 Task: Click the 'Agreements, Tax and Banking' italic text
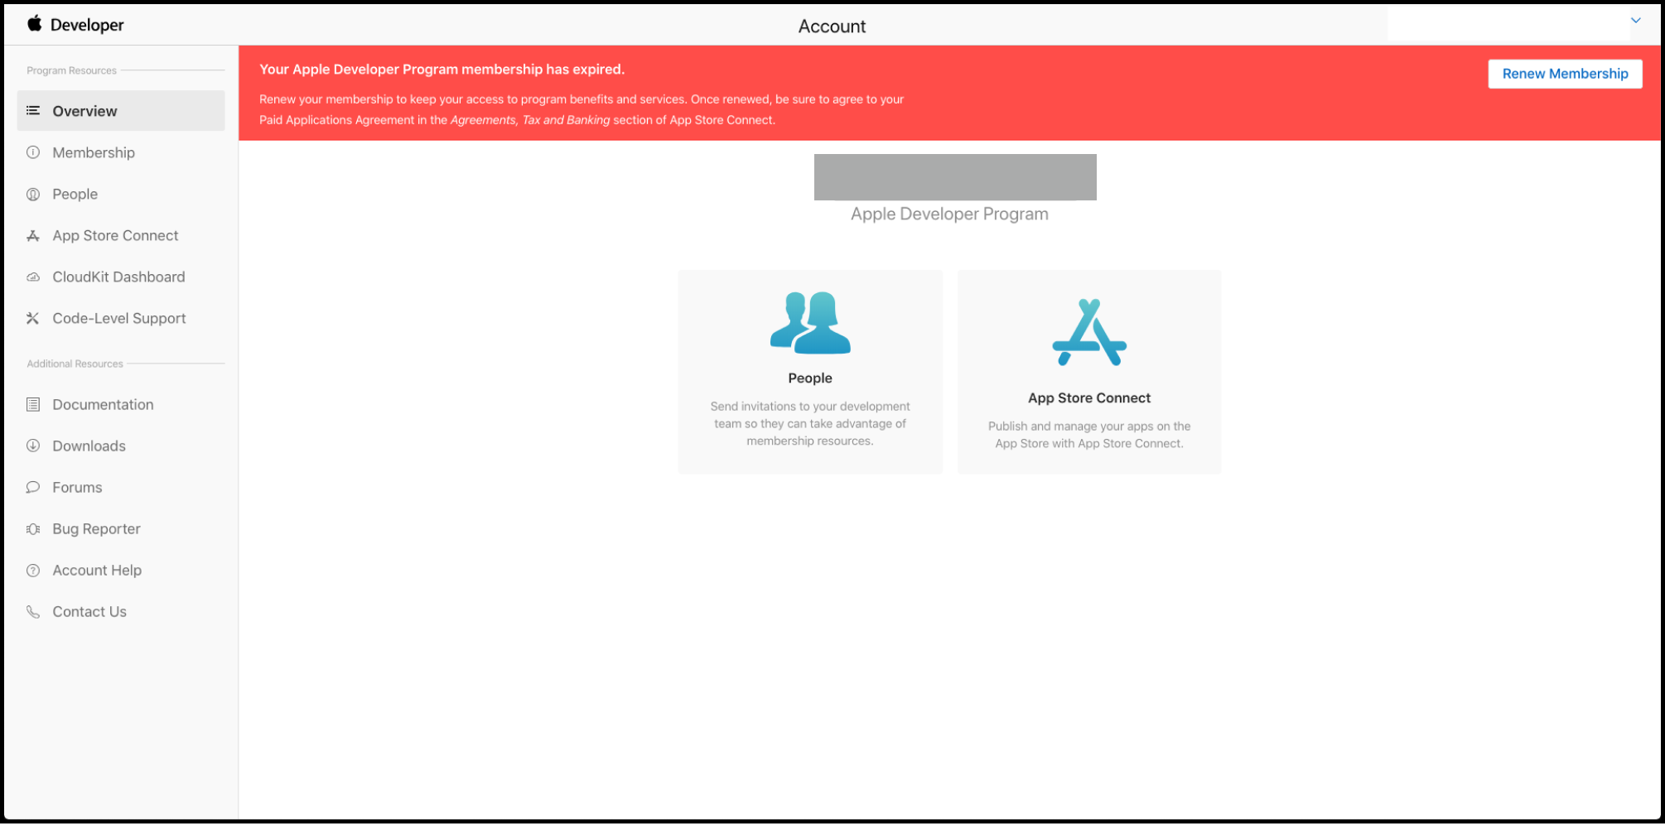530,120
